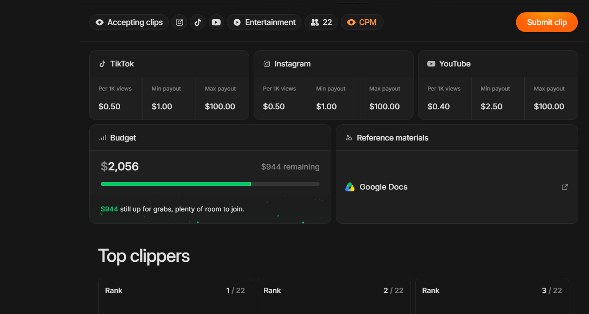Click the TikTok card title

(122, 64)
